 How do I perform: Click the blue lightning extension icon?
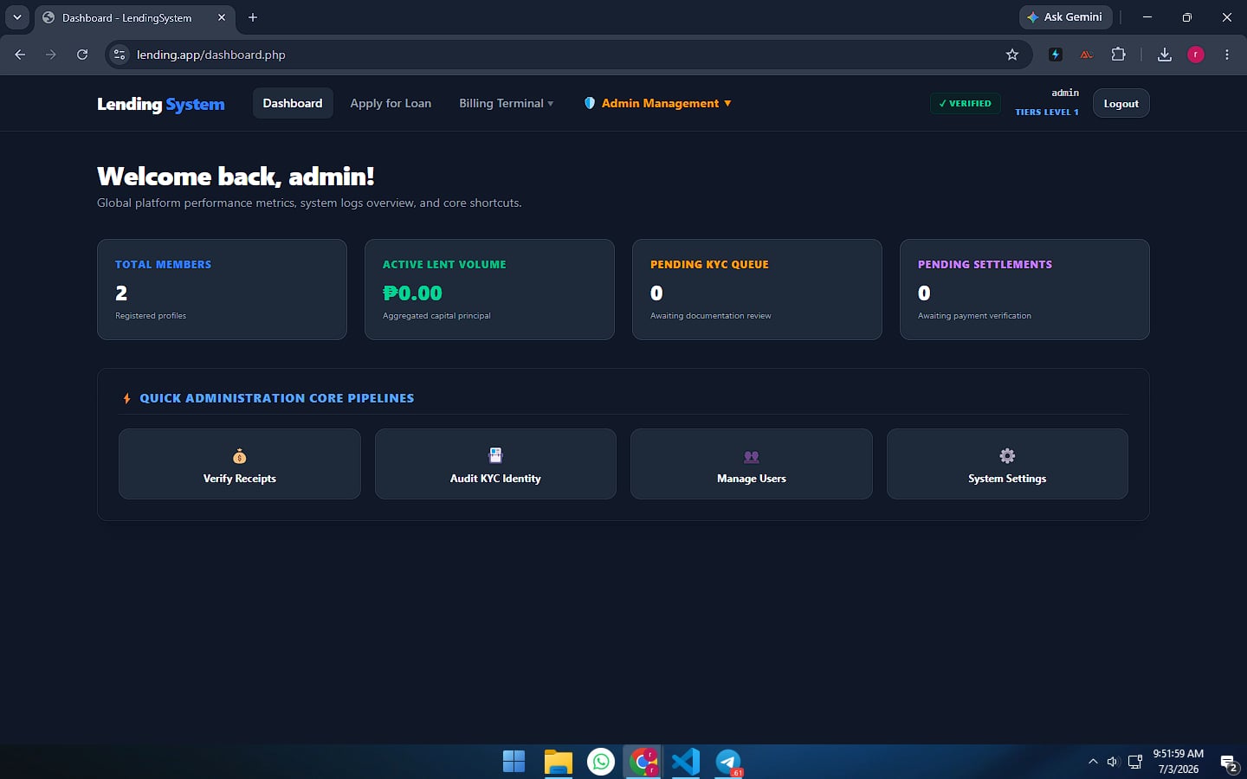(1056, 55)
